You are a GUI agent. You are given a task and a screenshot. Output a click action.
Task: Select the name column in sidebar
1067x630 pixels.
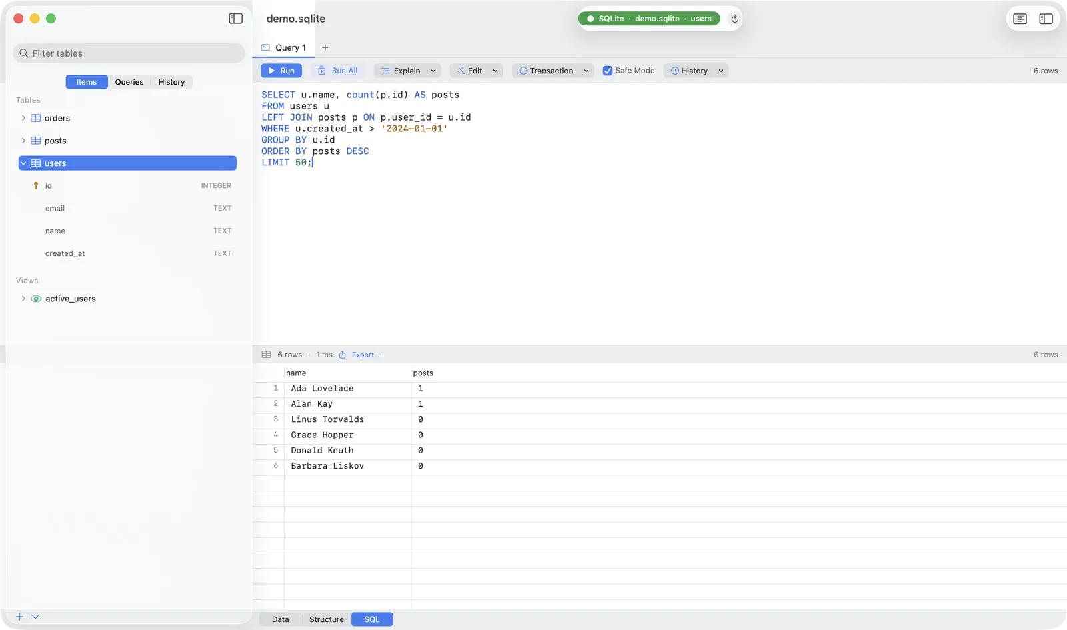tap(127, 231)
